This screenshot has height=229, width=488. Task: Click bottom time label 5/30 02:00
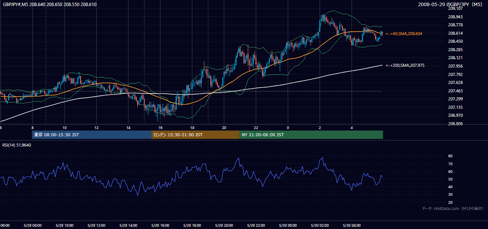point(320,226)
